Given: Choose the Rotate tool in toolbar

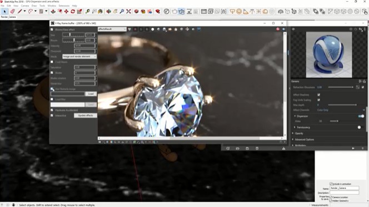Looking at the screenshot, I should pos(73,11).
